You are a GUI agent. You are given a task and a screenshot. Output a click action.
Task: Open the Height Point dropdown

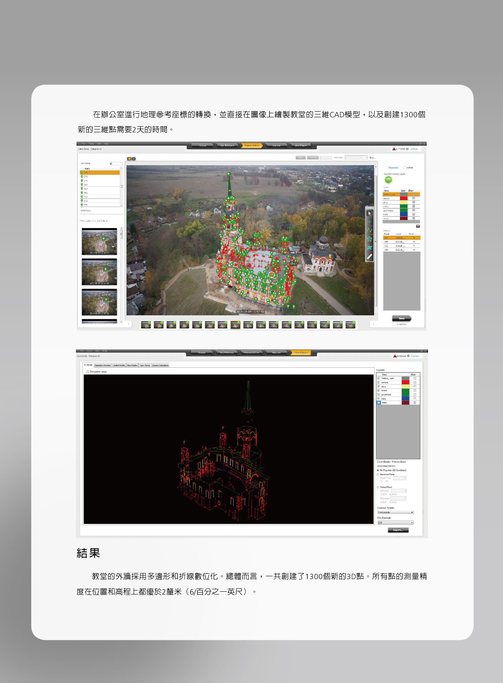click(x=400, y=478)
